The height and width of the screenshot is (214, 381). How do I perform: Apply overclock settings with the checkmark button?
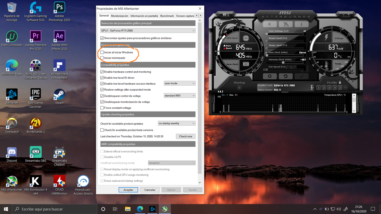[x=302, y=76]
